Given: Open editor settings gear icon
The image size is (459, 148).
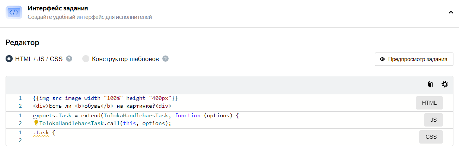Looking at the screenshot, I should 445,85.
